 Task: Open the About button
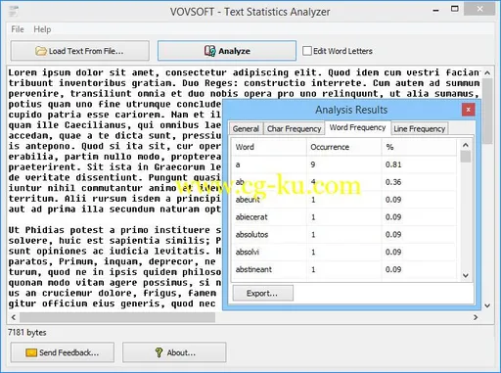174,352
